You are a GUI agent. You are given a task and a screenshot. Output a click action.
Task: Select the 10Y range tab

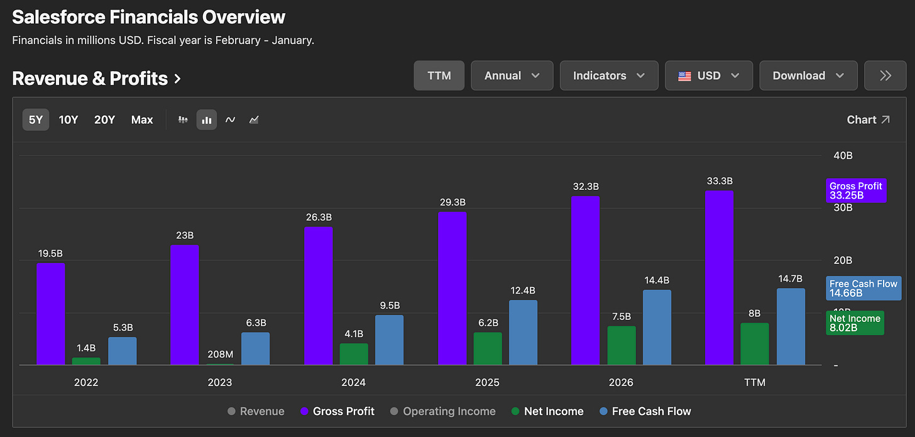pyautogui.click(x=68, y=119)
